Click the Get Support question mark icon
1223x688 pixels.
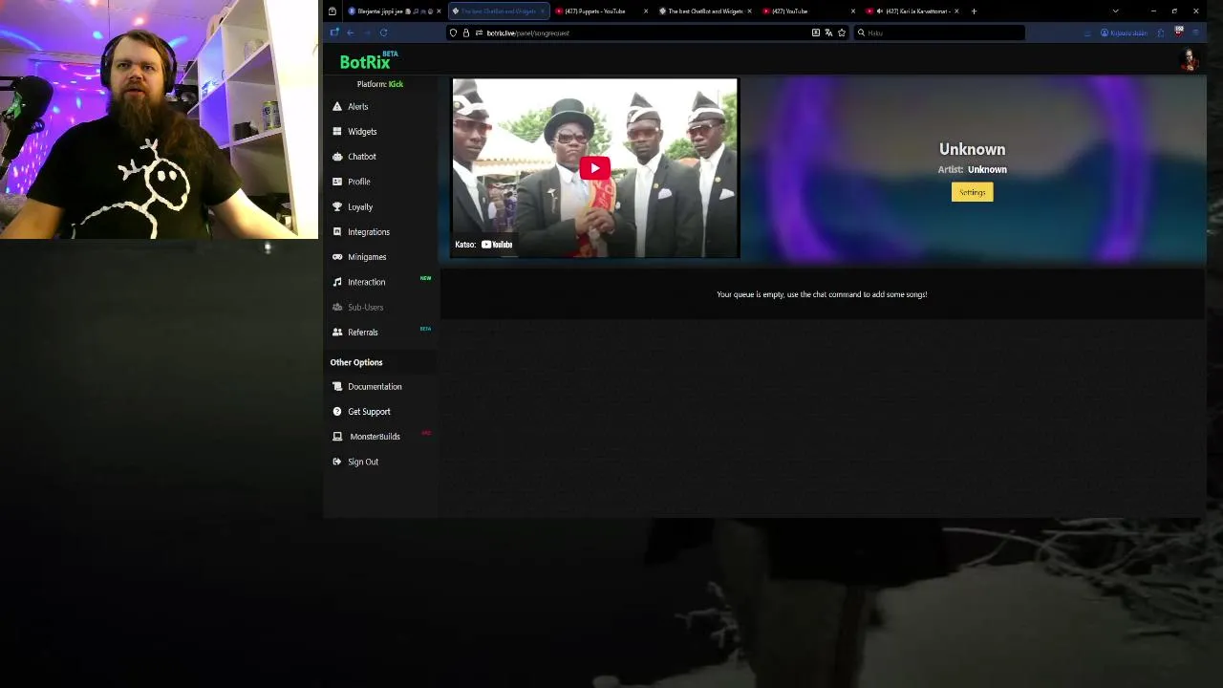point(337,411)
